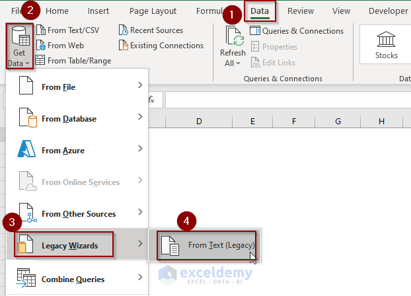Image resolution: width=411 pixels, height=296 pixels.
Task: Click the Legacy Wizards icon
Action: (x=25, y=244)
